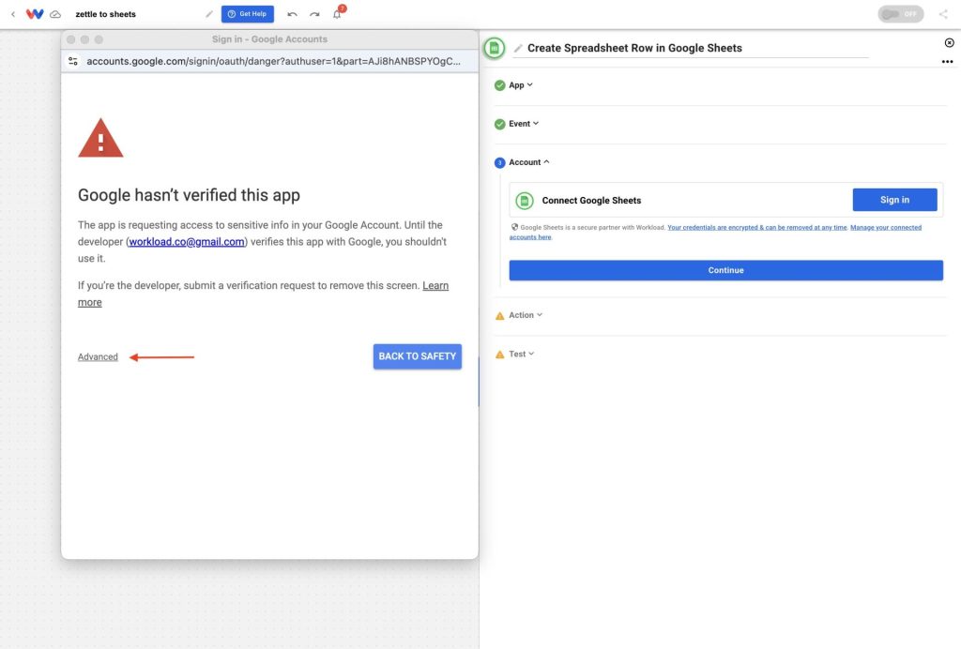Open the three-dot more options menu
The height and width of the screenshot is (649, 961).
[948, 61]
